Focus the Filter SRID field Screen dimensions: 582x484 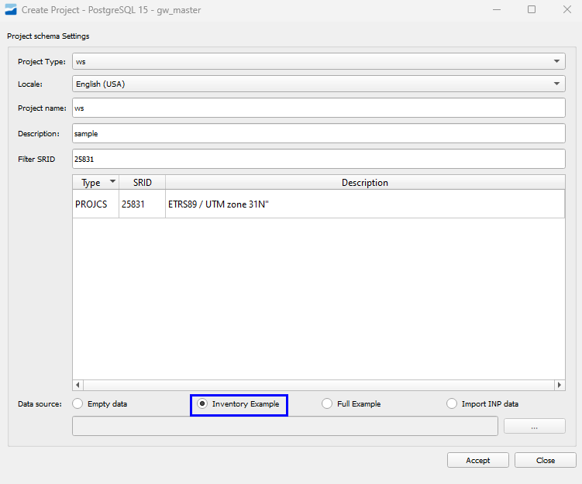(x=318, y=159)
